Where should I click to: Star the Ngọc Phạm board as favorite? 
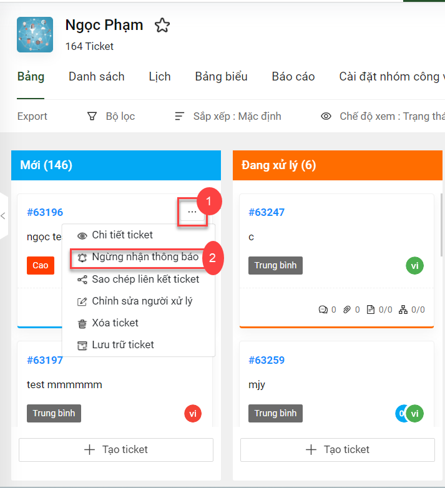[162, 26]
